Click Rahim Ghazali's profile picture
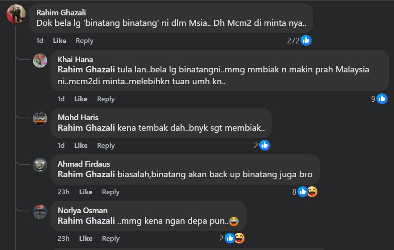The image size is (394, 250). 16,14
